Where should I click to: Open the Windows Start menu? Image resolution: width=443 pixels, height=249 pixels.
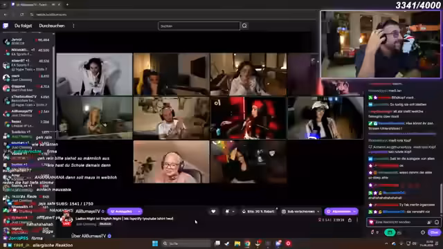tap(155, 243)
